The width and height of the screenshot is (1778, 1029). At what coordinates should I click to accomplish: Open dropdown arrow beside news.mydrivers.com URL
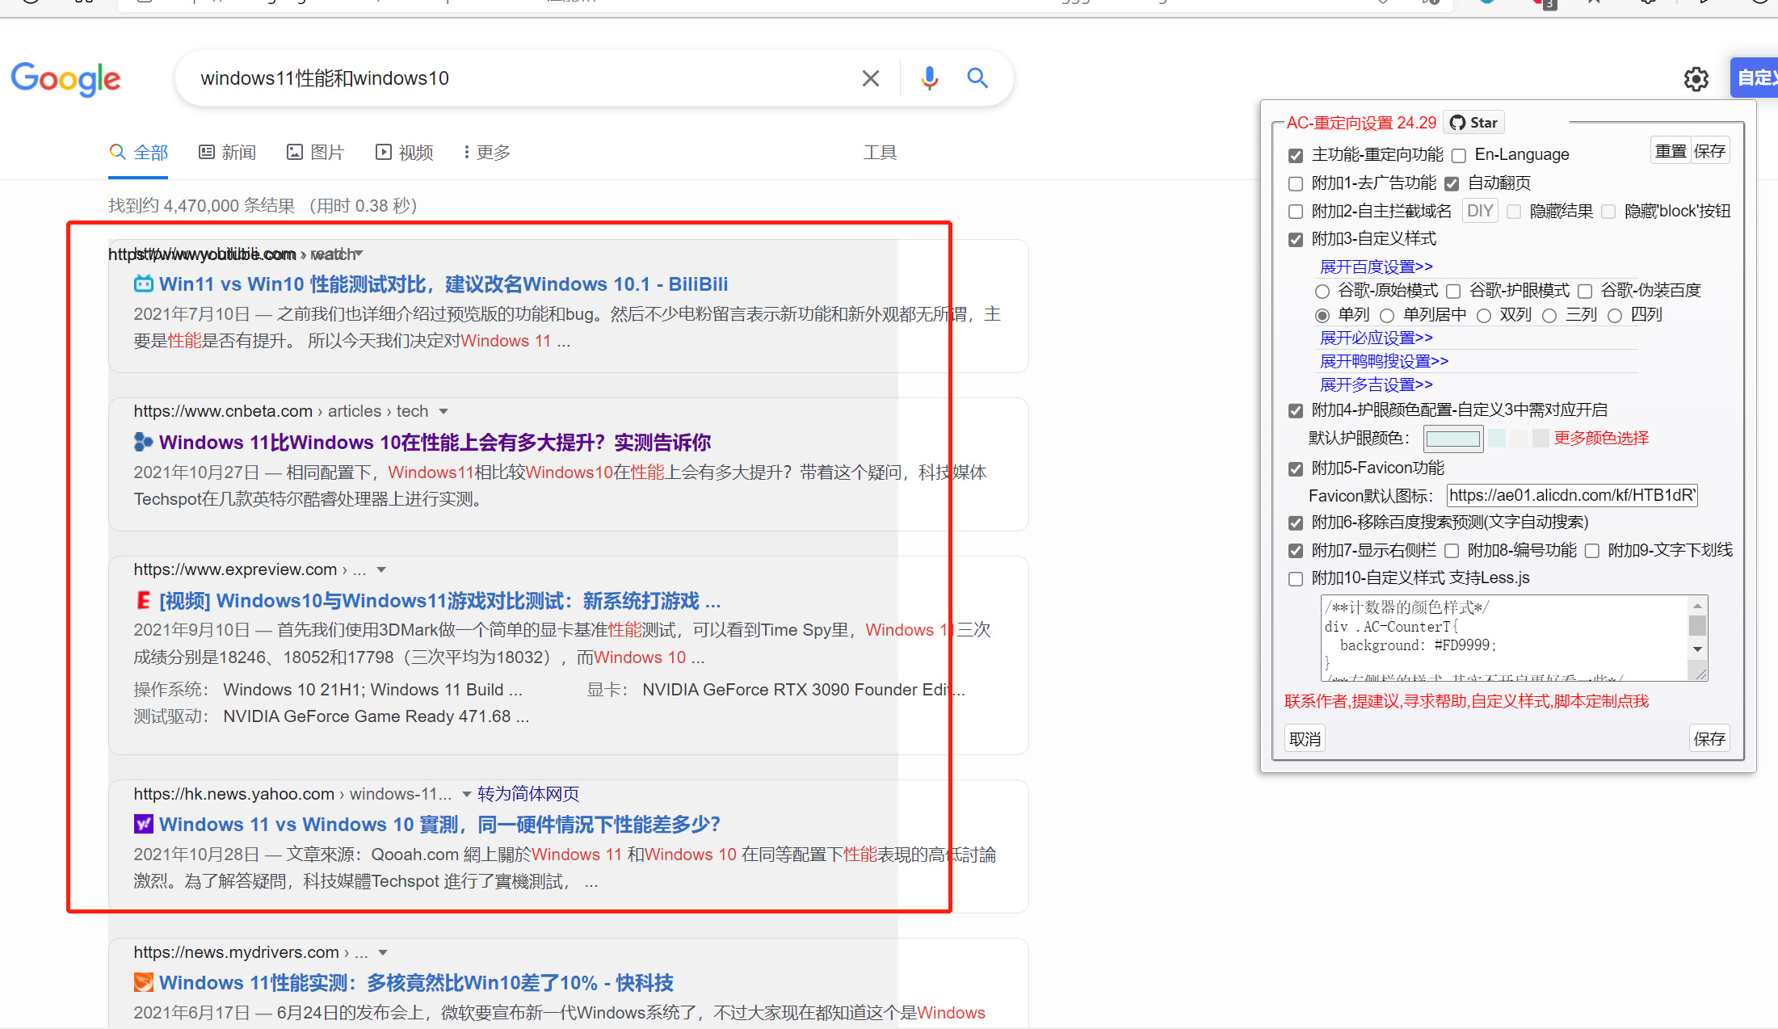click(383, 952)
